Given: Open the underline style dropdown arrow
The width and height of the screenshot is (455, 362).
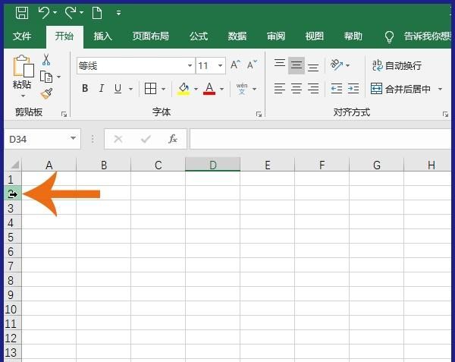Looking at the screenshot, I should point(131,89).
